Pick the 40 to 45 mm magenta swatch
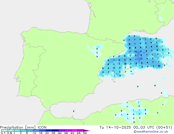This screenshot has height=134, width=174. coord(74,130)
